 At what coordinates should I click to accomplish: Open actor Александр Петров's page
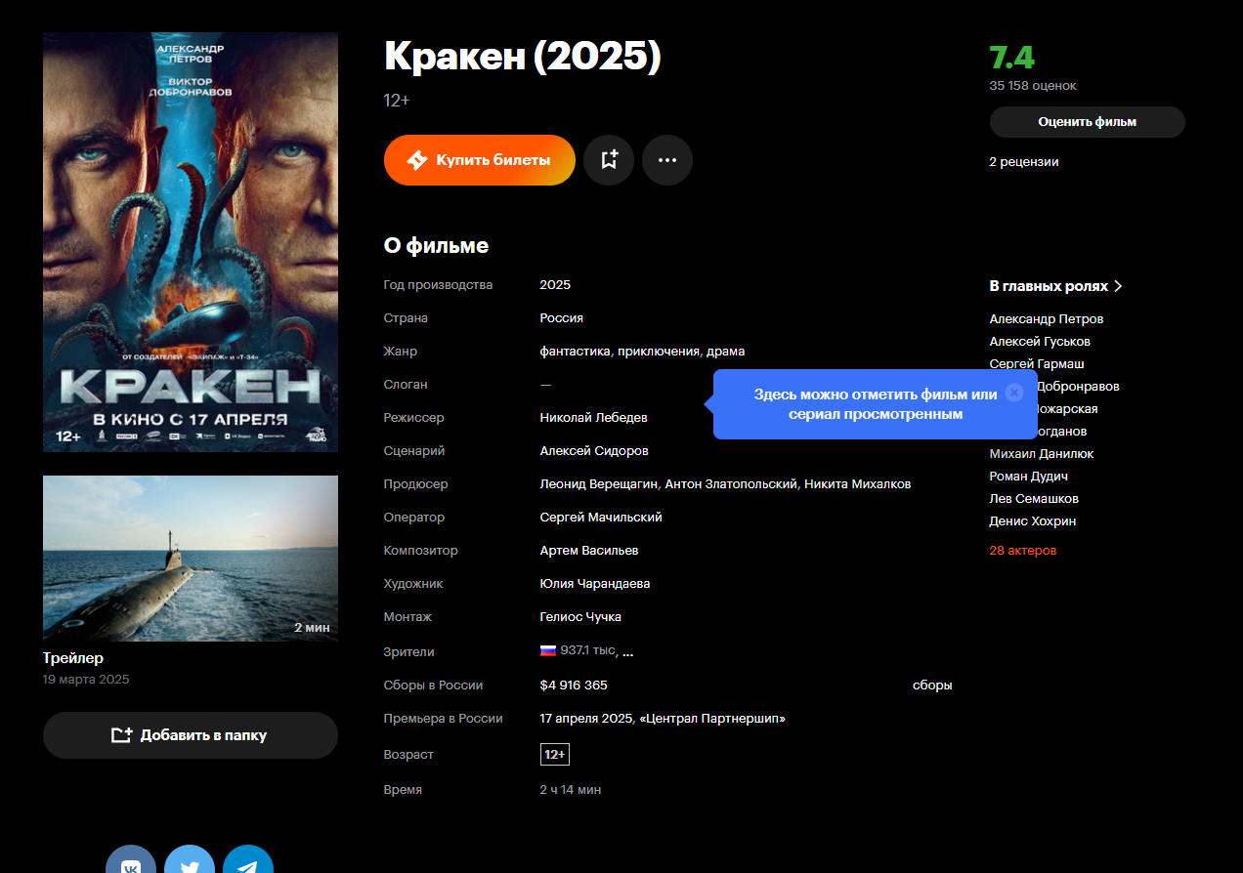[x=1047, y=319]
